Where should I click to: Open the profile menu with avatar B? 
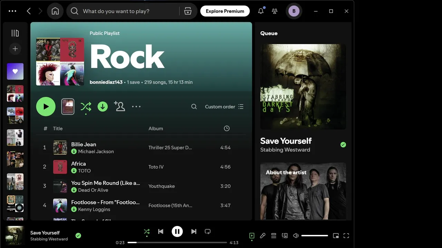tap(294, 11)
